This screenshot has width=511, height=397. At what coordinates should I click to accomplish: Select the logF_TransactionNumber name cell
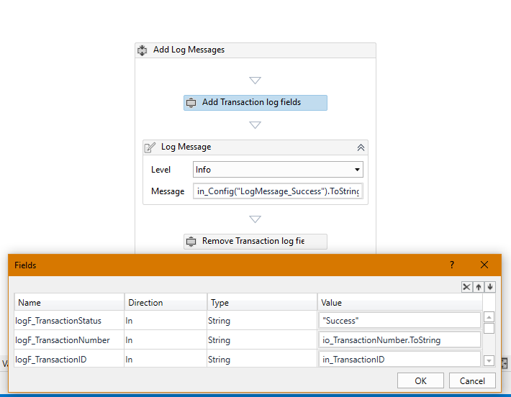[x=69, y=340]
